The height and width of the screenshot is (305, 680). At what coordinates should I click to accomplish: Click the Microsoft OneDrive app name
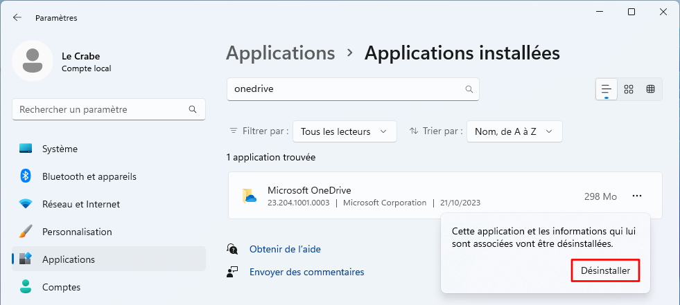tap(309, 190)
